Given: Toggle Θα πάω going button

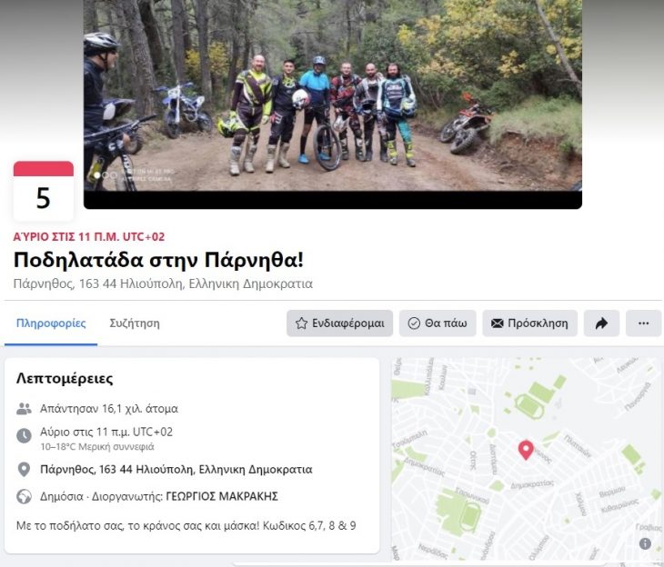Looking at the screenshot, I should coord(438,323).
